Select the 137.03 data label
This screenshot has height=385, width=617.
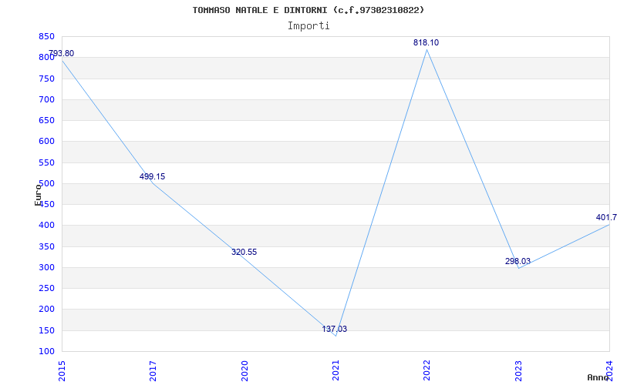pos(335,330)
